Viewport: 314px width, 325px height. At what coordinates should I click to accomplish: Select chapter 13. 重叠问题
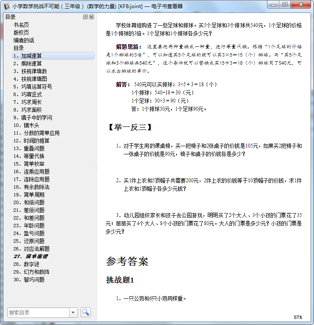point(29,148)
